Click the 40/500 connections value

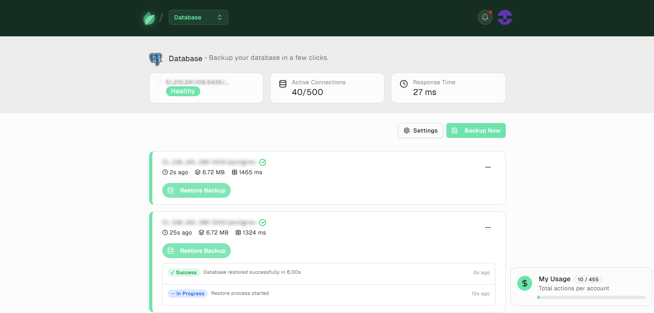coord(308,92)
